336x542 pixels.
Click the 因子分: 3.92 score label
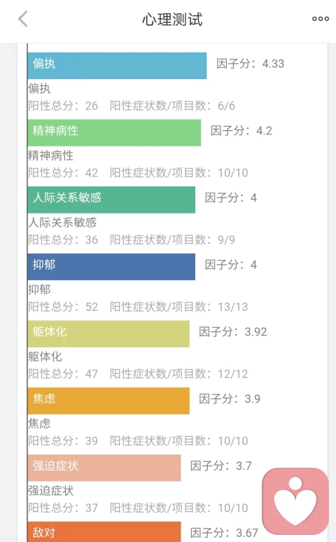(232, 332)
